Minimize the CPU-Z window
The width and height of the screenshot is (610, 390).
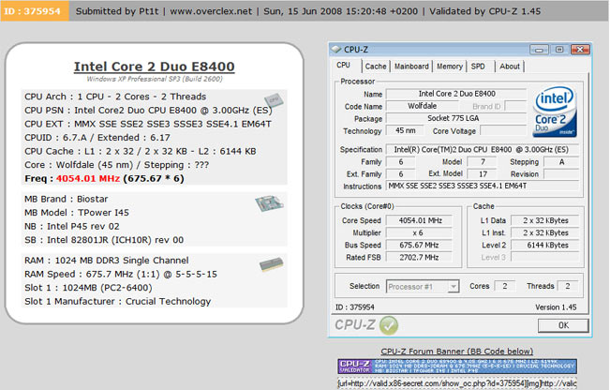(x=539, y=50)
